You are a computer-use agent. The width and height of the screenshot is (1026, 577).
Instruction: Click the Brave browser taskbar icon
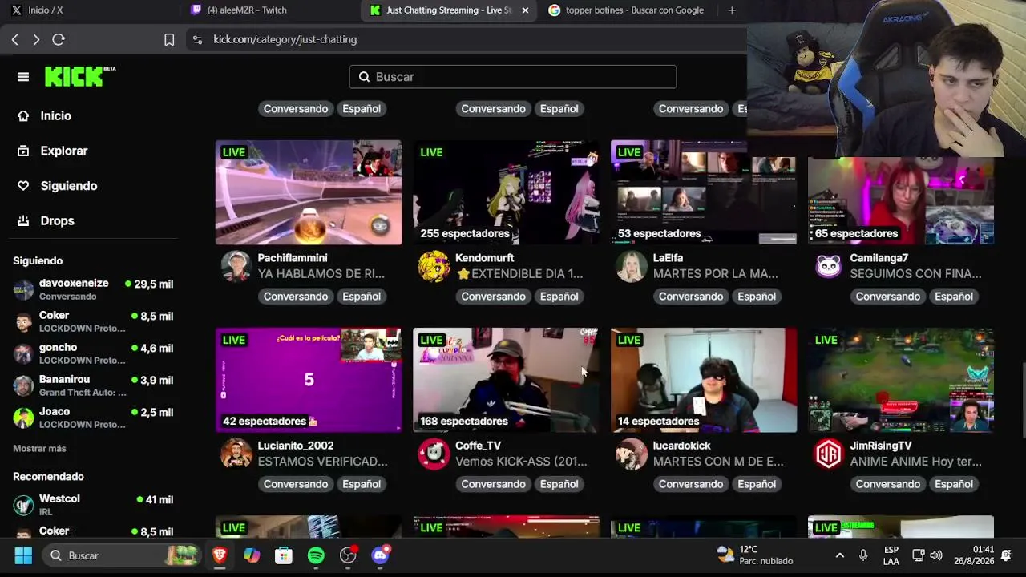(220, 555)
